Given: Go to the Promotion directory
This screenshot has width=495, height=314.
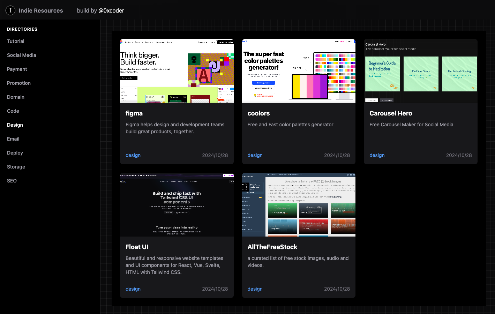Looking at the screenshot, I should click(x=19, y=83).
